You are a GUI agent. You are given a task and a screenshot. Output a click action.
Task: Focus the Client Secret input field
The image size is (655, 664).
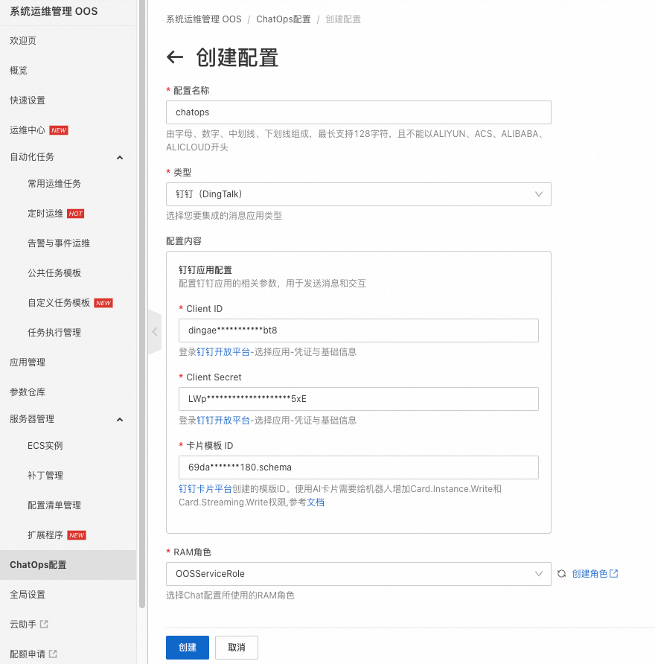358,399
